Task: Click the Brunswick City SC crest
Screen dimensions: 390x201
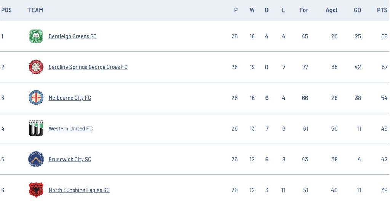Action: [x=36, y=159]
